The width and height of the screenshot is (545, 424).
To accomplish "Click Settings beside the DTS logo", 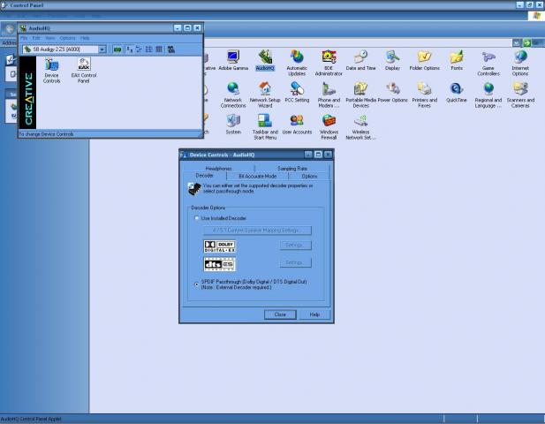I will click(295, 262).
